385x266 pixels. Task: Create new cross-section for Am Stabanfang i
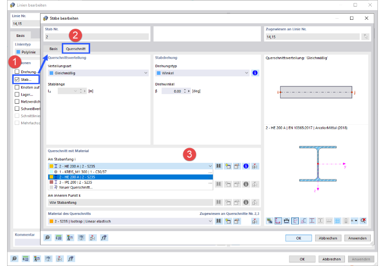(x=228, y=166)
